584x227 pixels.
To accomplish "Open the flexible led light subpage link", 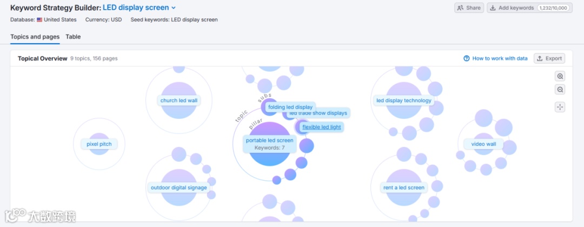I will click(x=321, y=127).
